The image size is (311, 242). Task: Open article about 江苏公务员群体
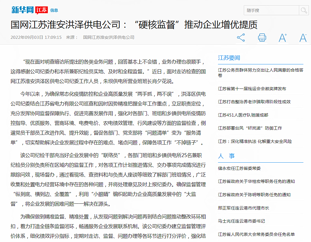click(x=260, y=72)
